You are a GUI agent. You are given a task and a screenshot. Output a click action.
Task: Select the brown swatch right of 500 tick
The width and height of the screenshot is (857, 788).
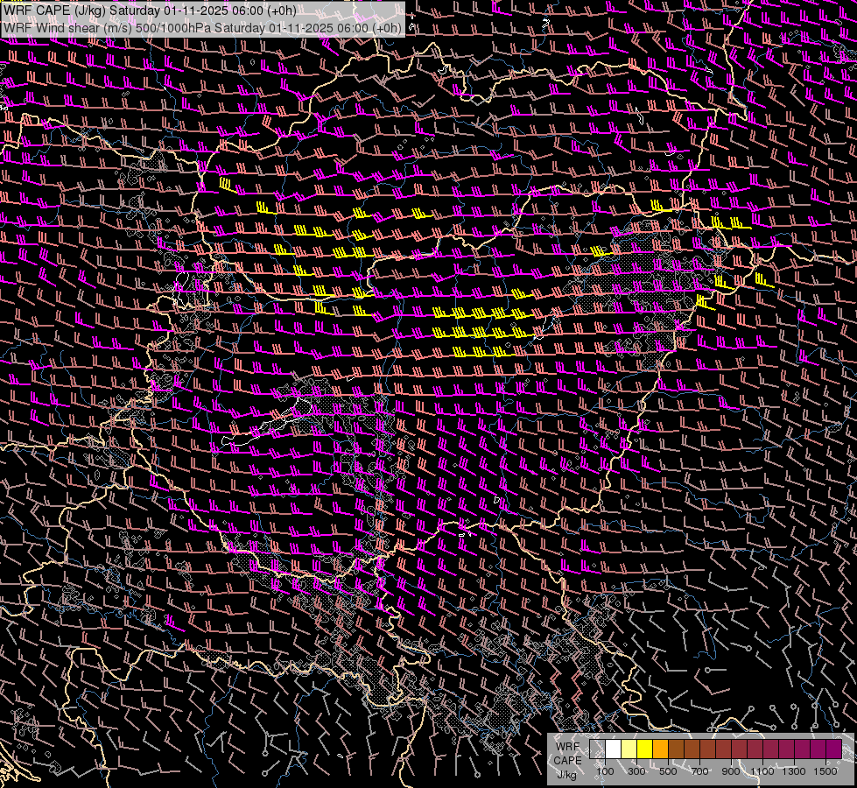point(676,749)
